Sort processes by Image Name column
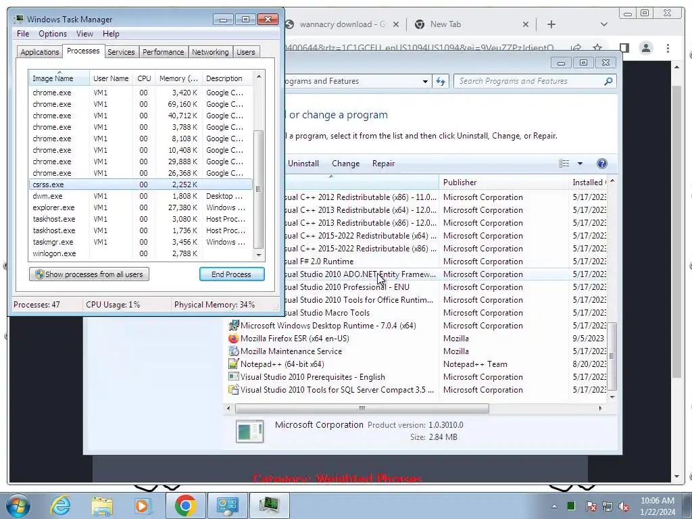Image resolution: width=692 pixels, height=519 pixels. [x=59, y=78]
